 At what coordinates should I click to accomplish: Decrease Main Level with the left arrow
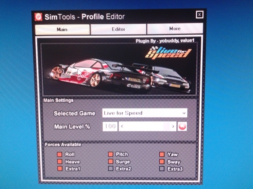pos(122,126)
